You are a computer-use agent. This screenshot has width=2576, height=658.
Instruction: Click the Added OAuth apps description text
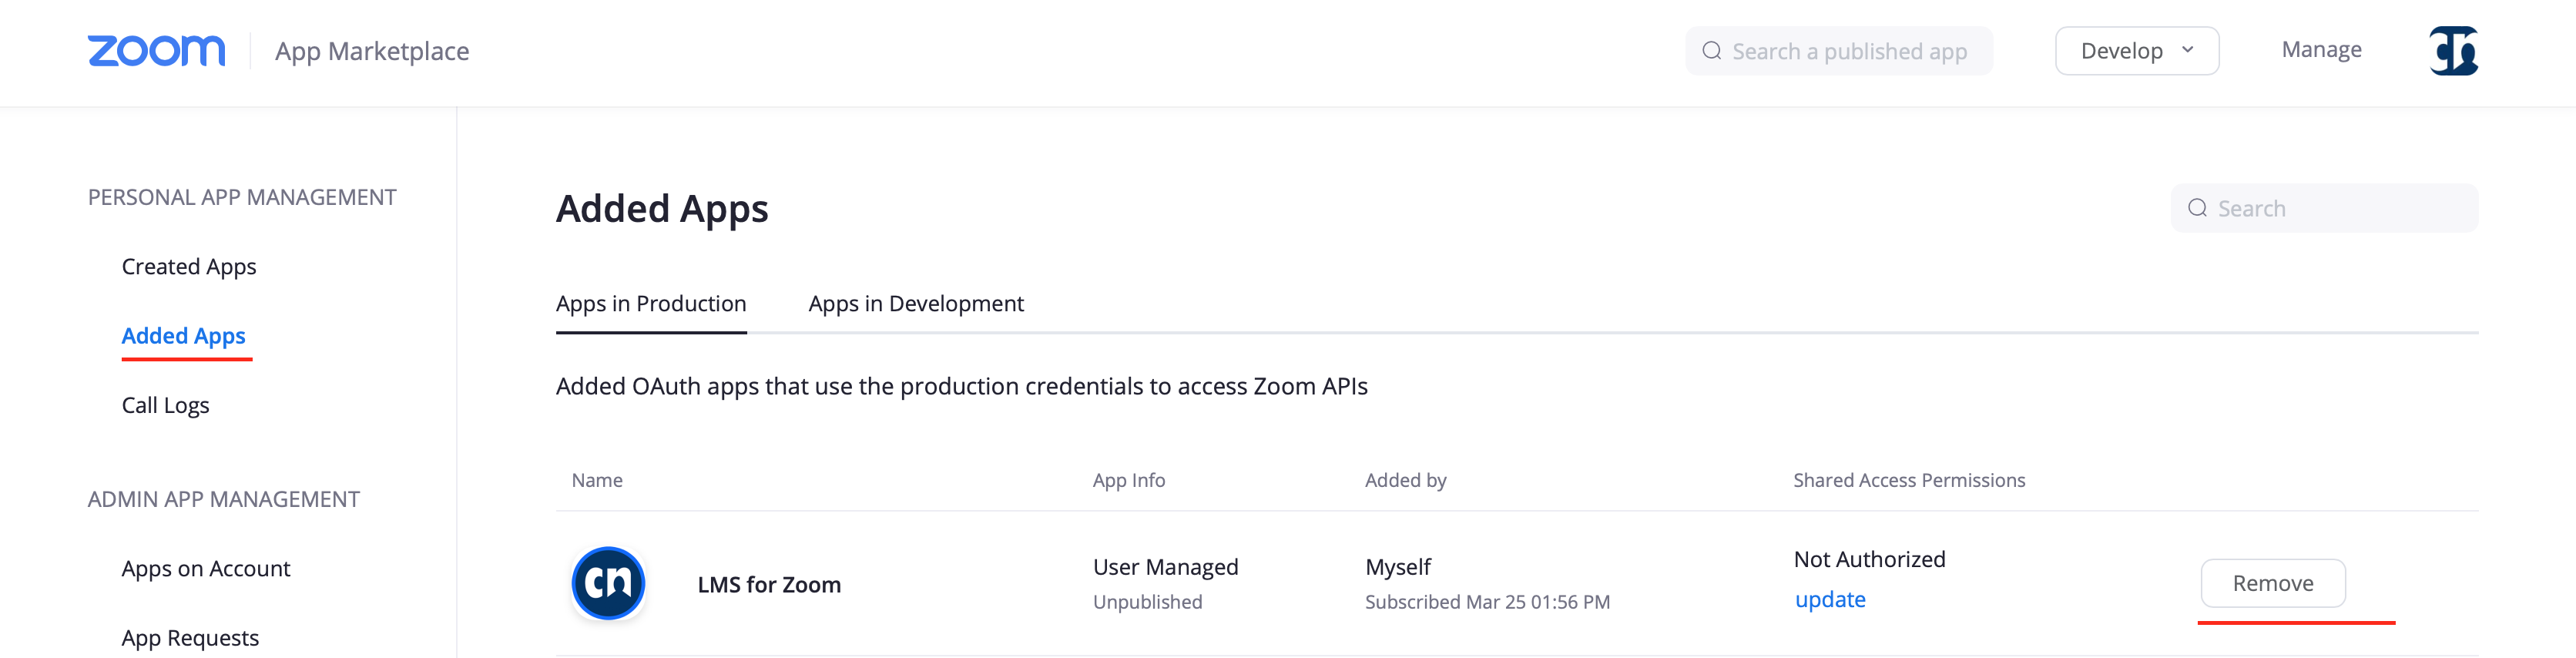pos(961,387)
